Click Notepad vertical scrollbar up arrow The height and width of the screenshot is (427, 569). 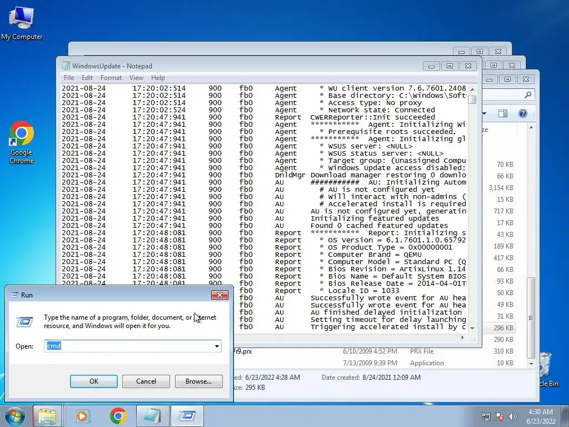coord(472,89)
